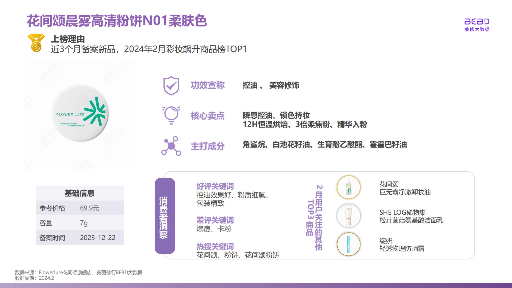Click the text 包装精致
The image size is (512, 288).
click(210, 203)
